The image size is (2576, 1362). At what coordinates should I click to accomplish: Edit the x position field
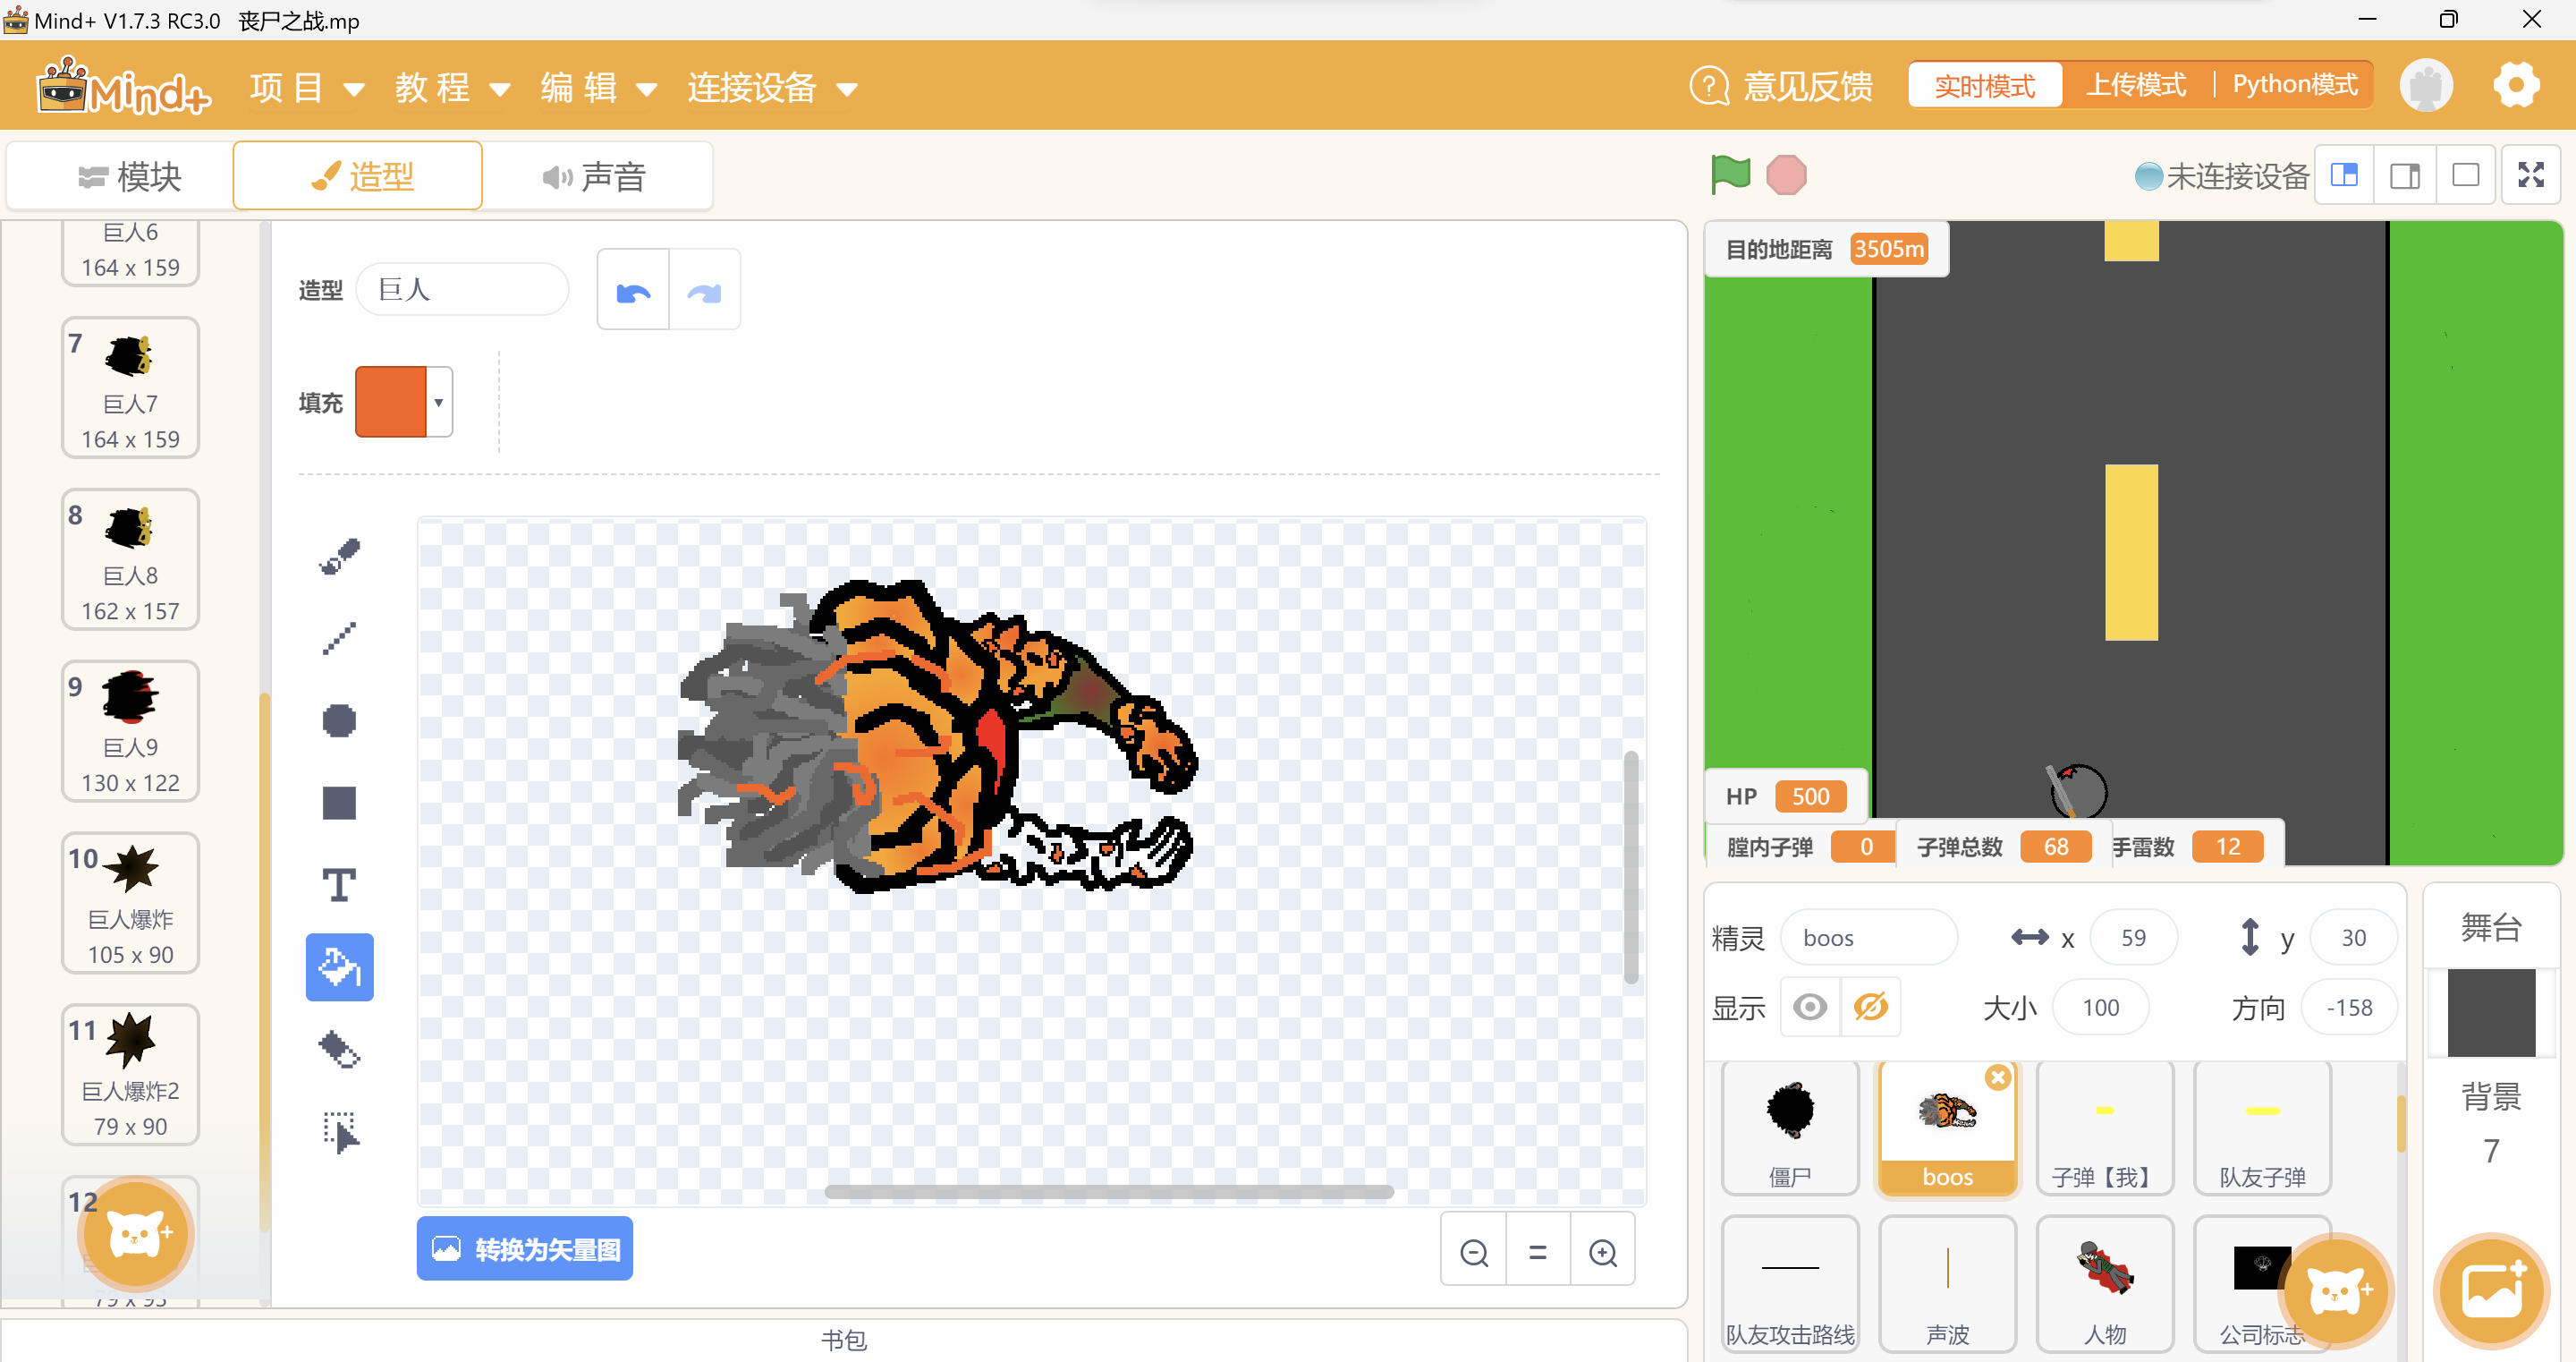point(2133,938)
